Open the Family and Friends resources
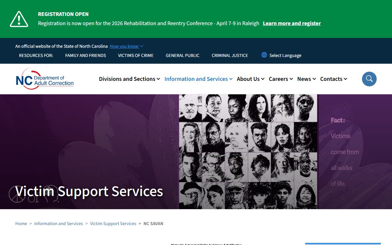This screenshot has width=392, height=245. (85, 55)
